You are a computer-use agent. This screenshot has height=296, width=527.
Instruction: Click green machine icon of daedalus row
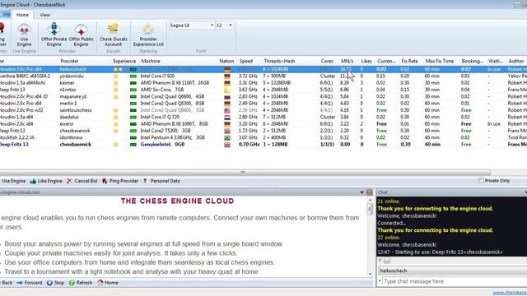click(x=133, y=117)
